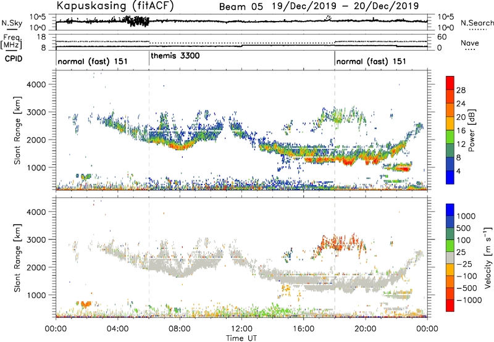This screenshot has height=342, width=494.
Task: Click the noisy black burst in N.Sky trace
Action: coord(137,22)
